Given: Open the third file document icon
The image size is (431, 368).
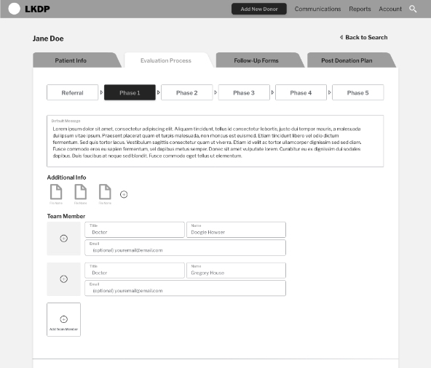Looking at the screenshot, I should 105,192.
